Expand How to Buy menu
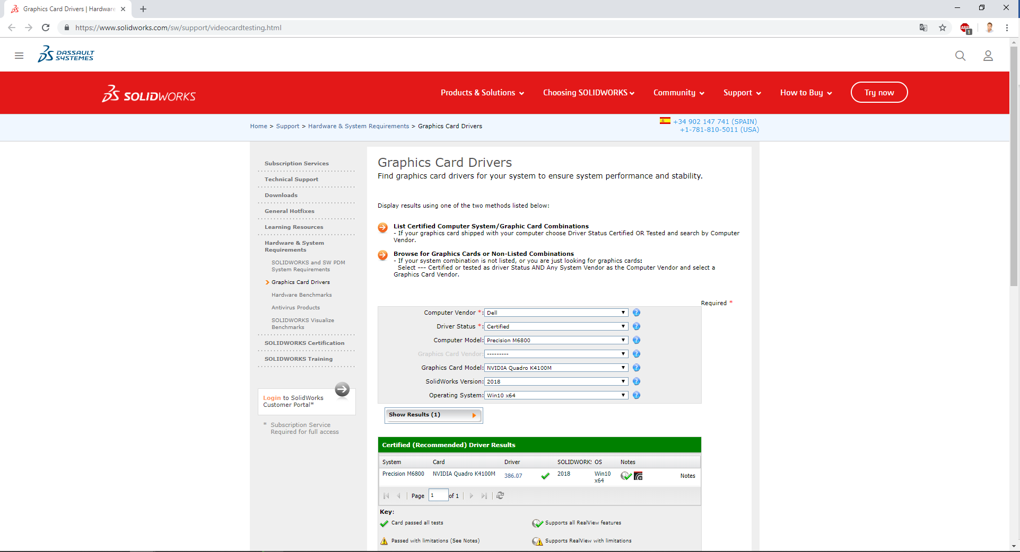The width and height of the screenshot is (1020, 552). click(806, 93)
